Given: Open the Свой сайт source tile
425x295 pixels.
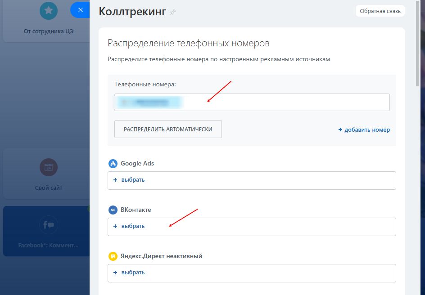Looking at the screenshot, I should pyautogui.click(x=48, y=173).
